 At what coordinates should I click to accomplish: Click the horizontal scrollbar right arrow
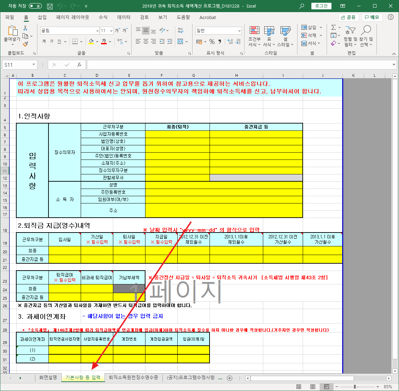tap(389, 378)
